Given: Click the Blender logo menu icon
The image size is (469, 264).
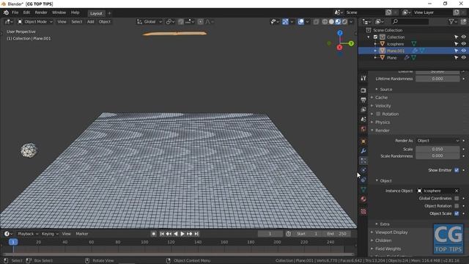Looking at the screenshot, I should coord(6,12).
